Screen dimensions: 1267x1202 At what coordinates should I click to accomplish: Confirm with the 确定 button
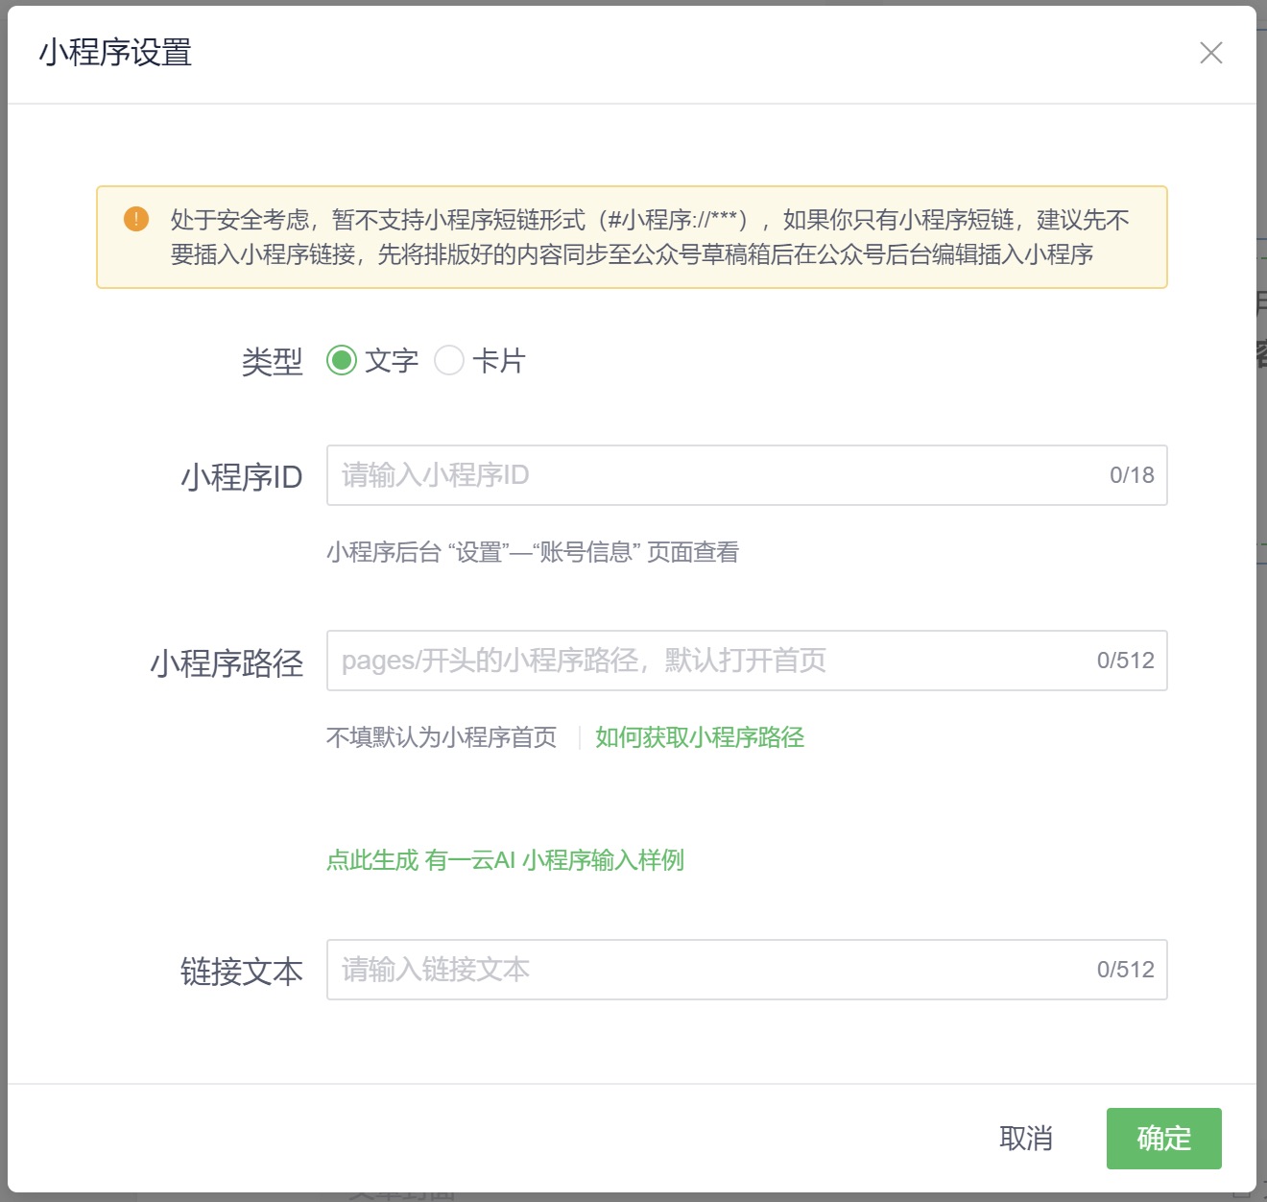coord(1164,1139)
